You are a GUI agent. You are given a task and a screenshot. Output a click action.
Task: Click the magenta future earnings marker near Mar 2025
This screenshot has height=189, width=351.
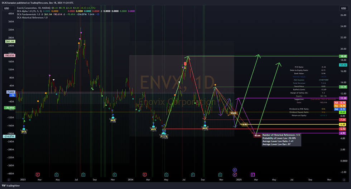[x=253, y=175]
